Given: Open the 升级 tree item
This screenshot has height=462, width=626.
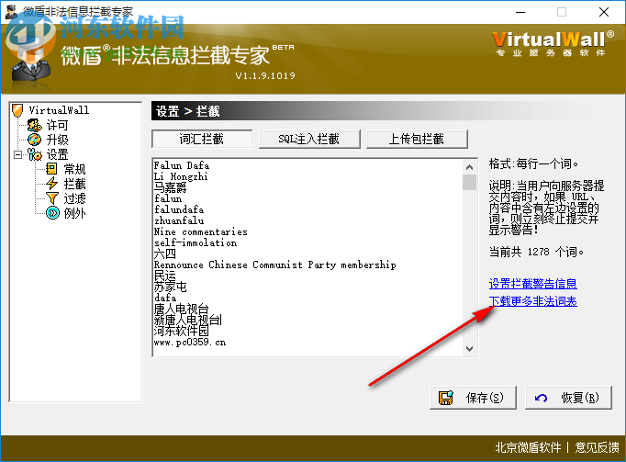Looking at the screenshot, I should 57,140.
